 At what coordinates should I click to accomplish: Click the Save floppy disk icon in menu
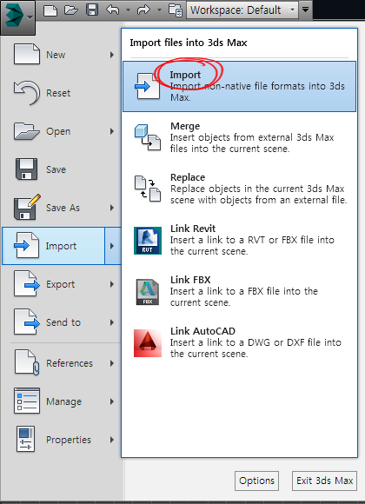click(26, 169)
